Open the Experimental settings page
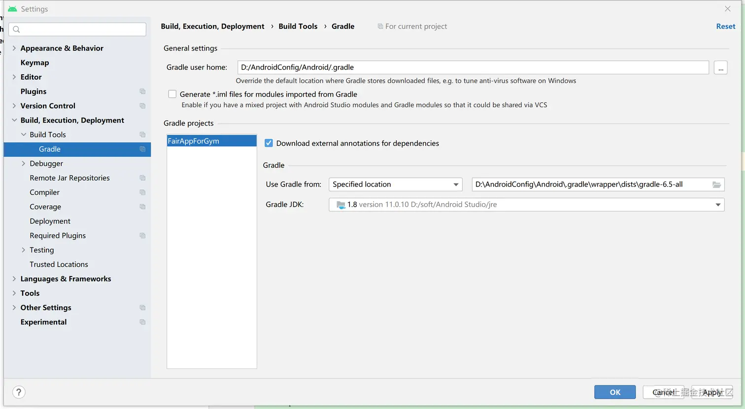This screenshot has width=745, height=409. pyautogui.click(x=43, y=322)
